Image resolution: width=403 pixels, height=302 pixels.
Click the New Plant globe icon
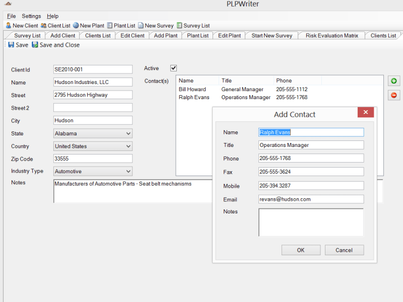pos(76,25)
